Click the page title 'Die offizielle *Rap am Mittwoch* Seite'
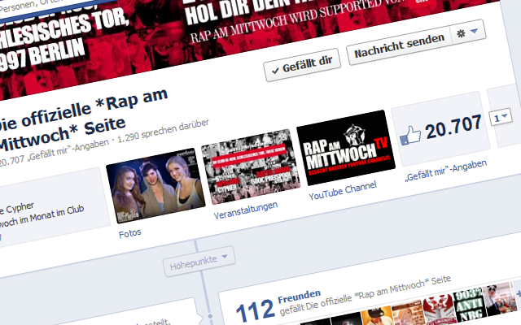Image resolution: width=521 pixels, height=325 pixels. 83,119
